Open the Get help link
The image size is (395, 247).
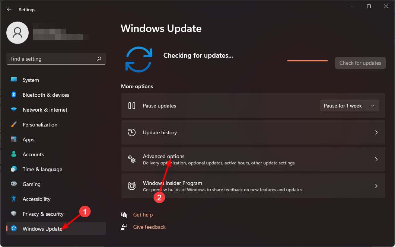click(x=143, y=215)
